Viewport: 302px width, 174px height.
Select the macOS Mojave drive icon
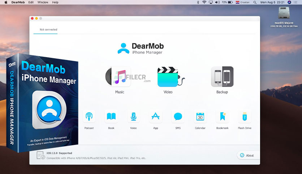(x=284, y=13)
